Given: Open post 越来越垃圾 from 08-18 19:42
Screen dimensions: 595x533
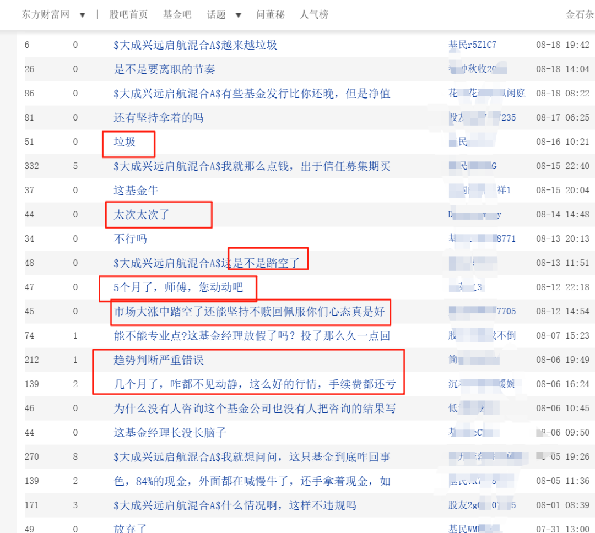Looking at the screenshot, I should coord(196,45).
